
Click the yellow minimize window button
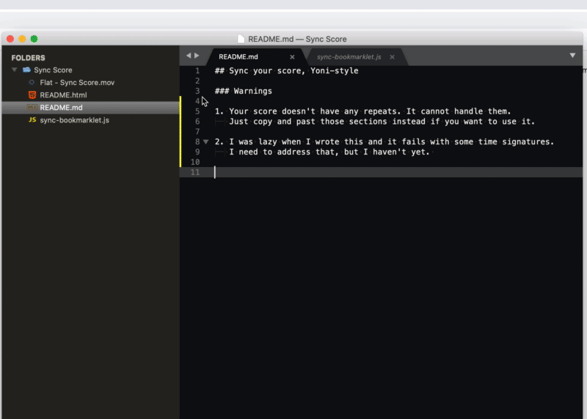click(22, 39)
